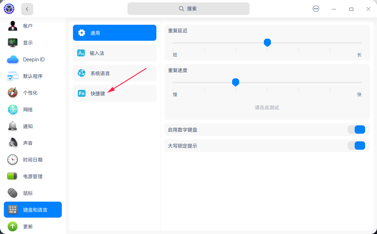Image resolution: width=377 pixels, height=234 pixels.
Task: Adjust the 重复速度 (Repeat Rate) slider
Action: pos(235,82)
